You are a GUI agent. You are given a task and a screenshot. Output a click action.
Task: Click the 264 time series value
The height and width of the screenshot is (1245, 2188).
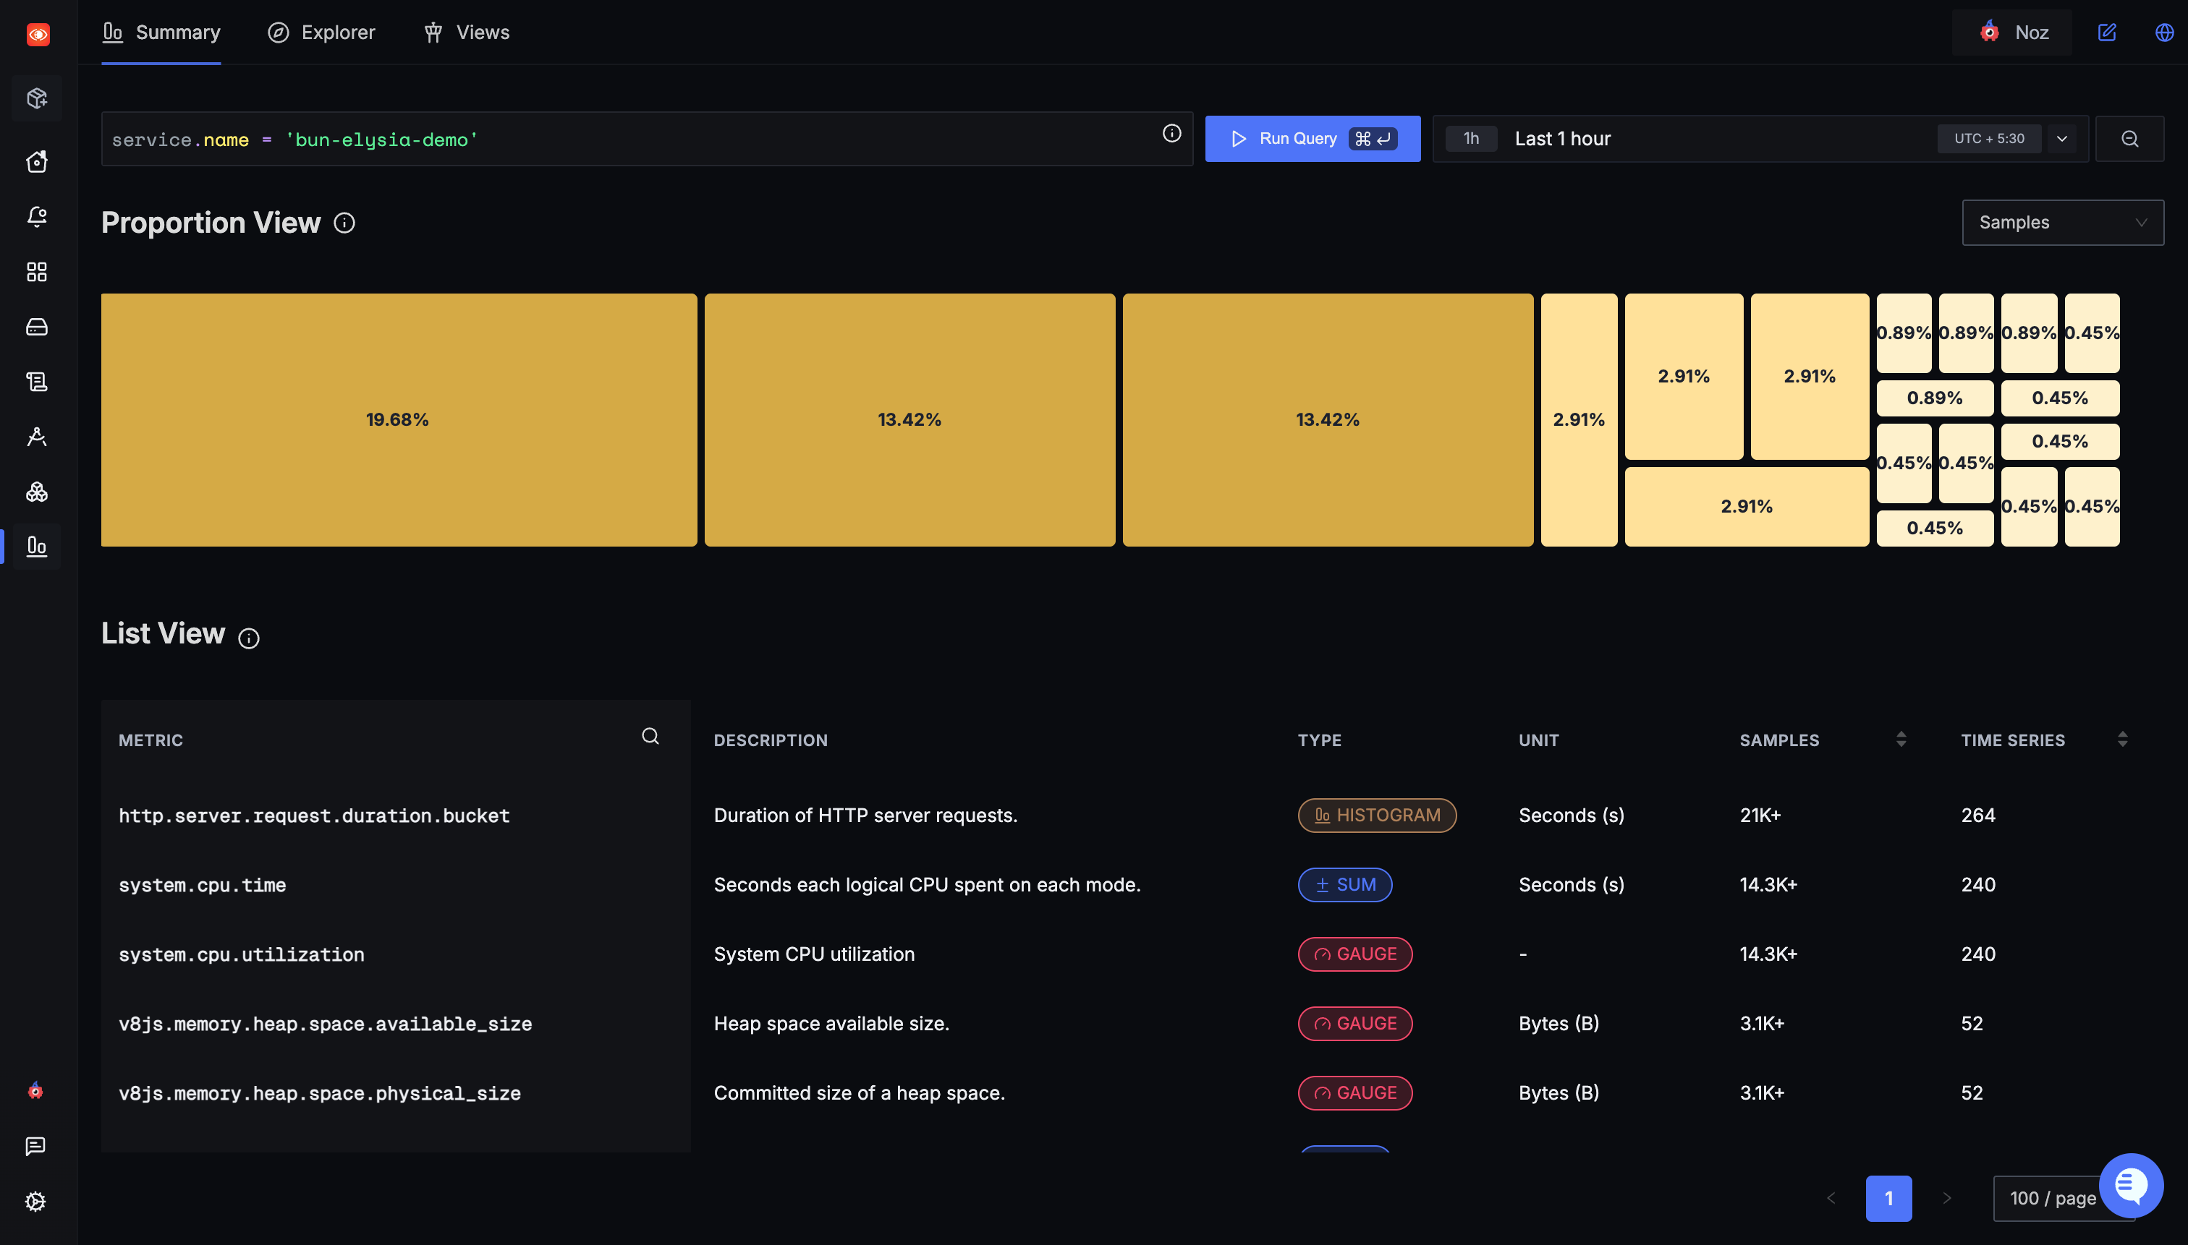click(x=1977, y=815)
